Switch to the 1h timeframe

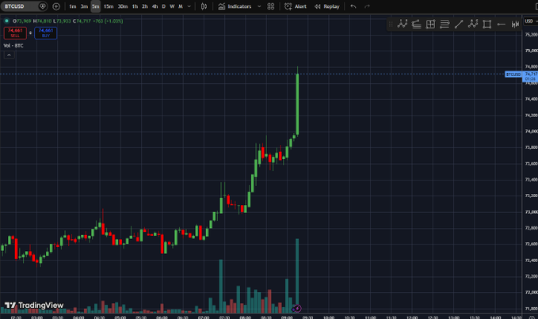pyautogui.click(x=135, y=6)
